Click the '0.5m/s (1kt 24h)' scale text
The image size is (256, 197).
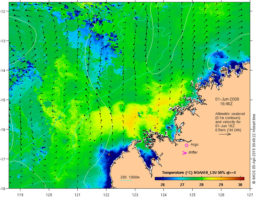228,130
